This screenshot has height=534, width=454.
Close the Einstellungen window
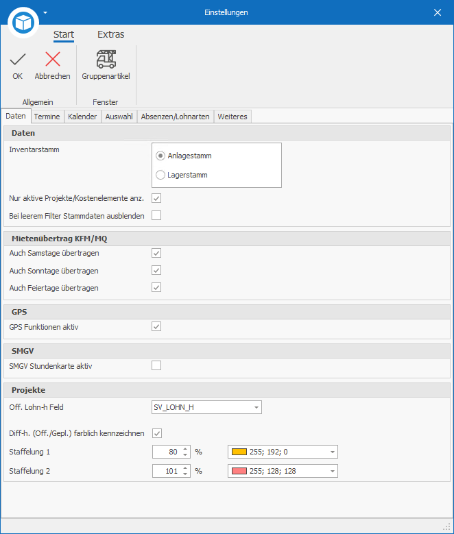pyautogui.click(x=438, y=12)
